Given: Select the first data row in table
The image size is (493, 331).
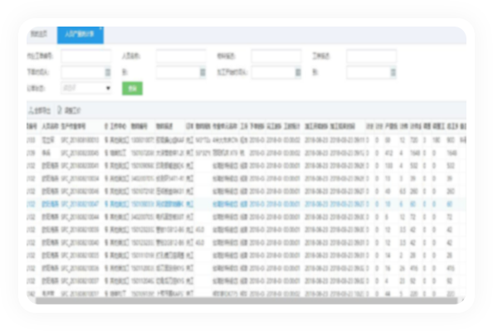Looking at the screenshot, I should click(247, 140).
